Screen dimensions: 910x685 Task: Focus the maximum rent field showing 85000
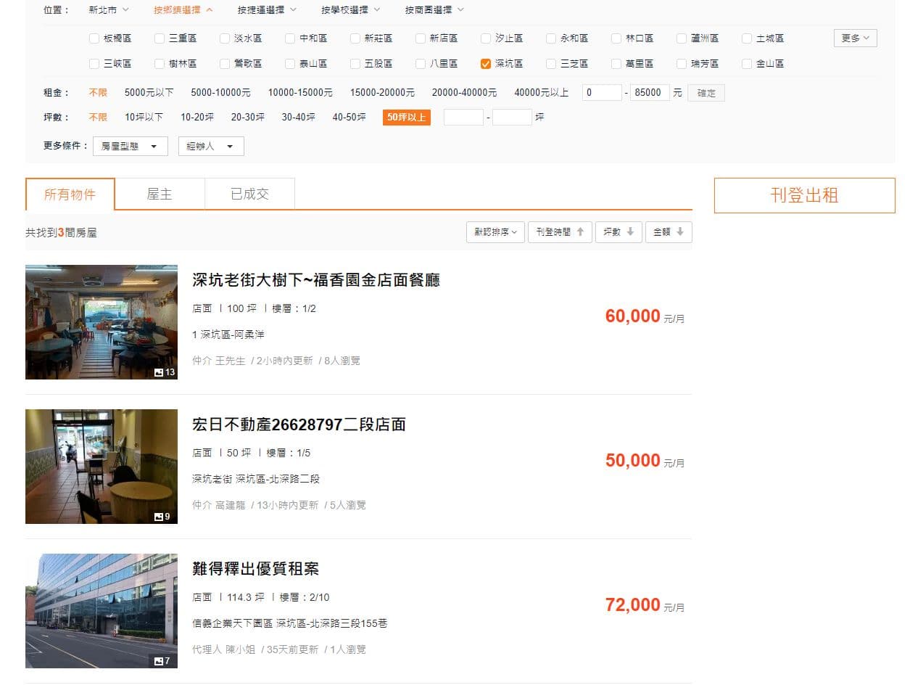pos(650,93)
